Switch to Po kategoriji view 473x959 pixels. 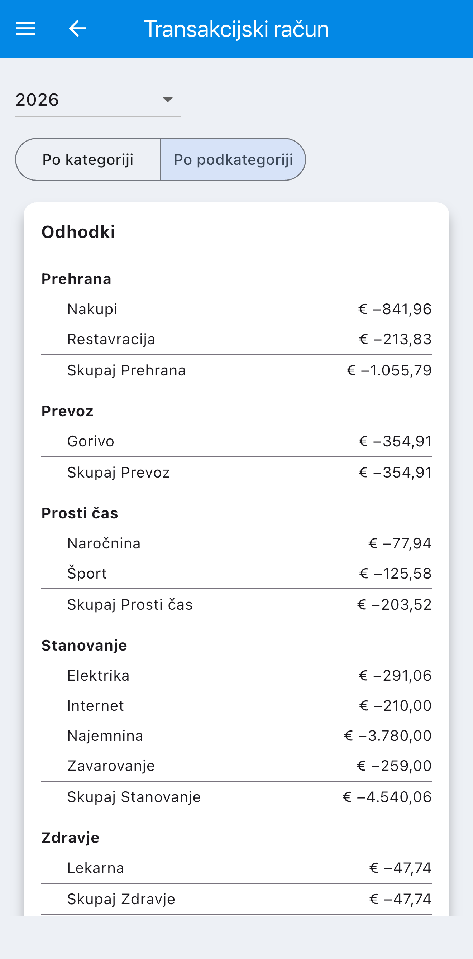tap(88, 159)
